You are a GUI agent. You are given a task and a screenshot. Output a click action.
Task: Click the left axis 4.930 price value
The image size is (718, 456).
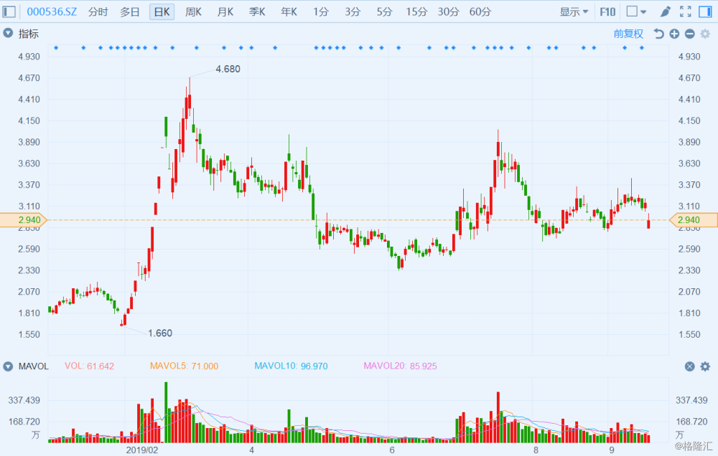[29, 57]
